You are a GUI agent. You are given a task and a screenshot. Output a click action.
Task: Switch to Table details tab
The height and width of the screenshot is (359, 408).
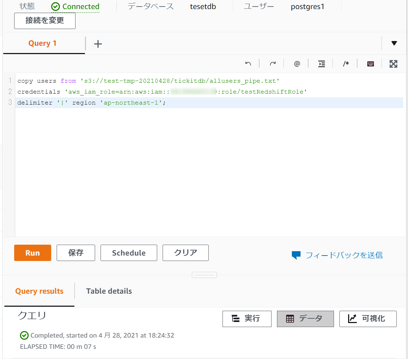(109, 291)
